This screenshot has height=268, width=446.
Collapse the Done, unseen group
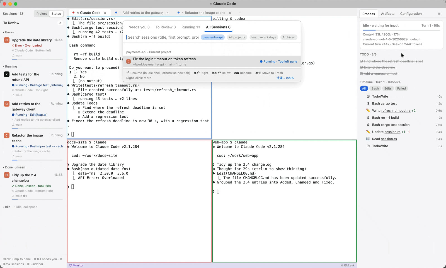coord(14,167)
